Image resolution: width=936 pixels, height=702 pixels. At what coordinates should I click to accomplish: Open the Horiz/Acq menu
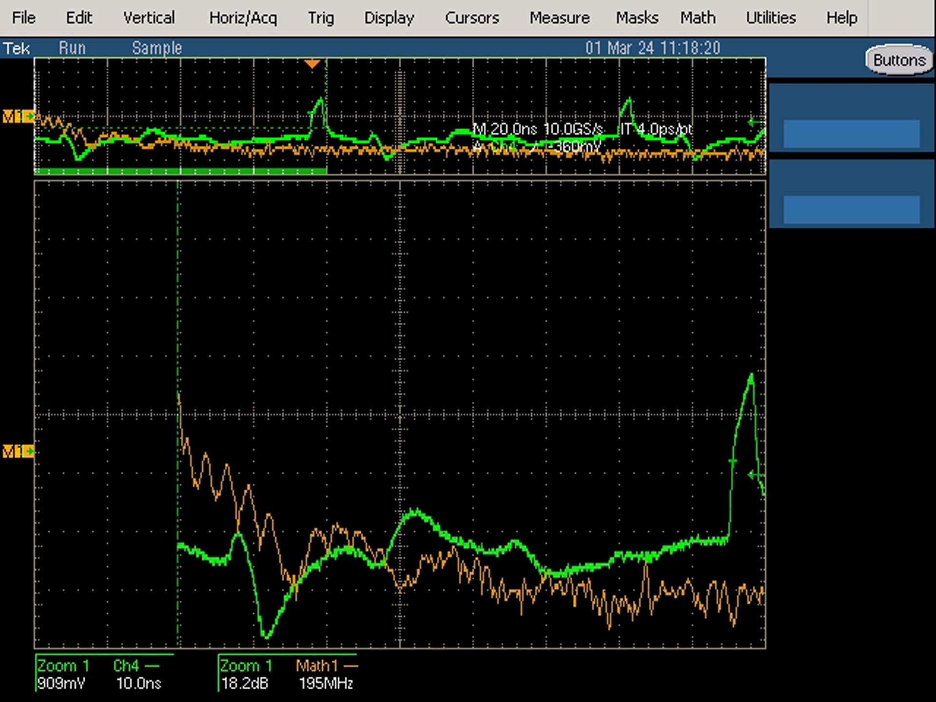point(243,18)
